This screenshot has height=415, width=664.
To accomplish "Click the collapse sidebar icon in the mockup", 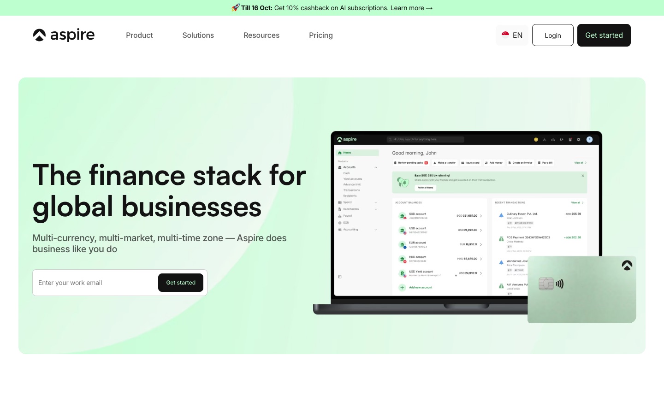I will click(340, 277).
